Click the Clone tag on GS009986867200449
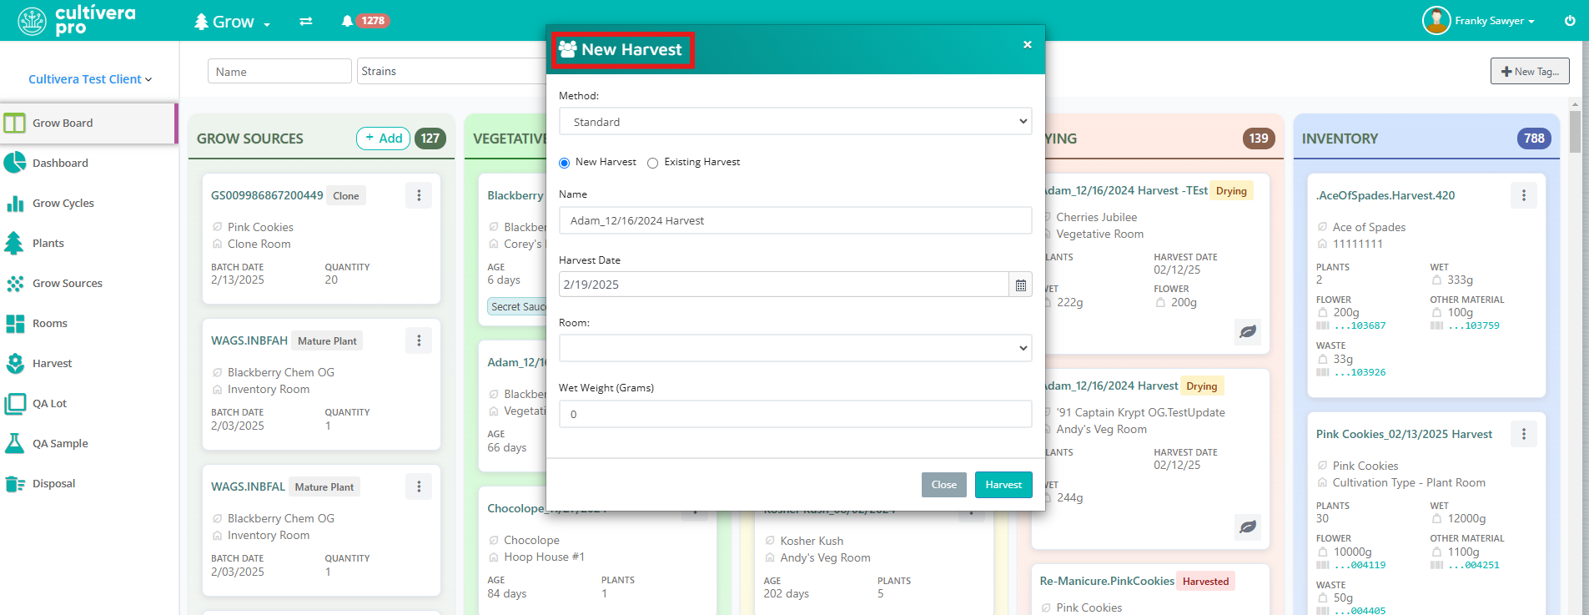Screen dimensions: 1589x615 (346, 195)
